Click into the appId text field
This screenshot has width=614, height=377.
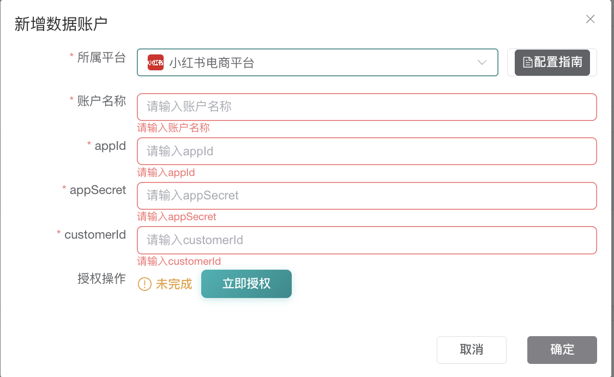coord(366,151)
